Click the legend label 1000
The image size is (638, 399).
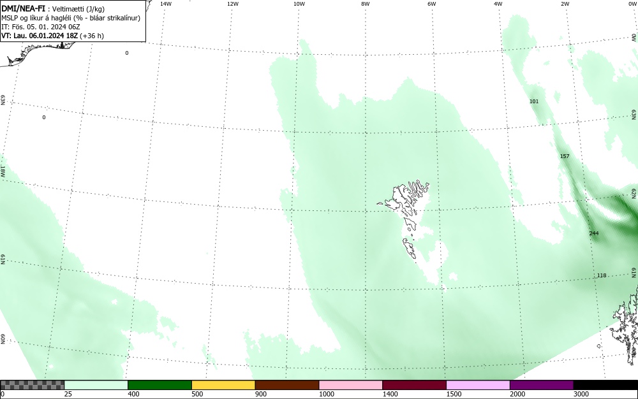tap(326, 394)
